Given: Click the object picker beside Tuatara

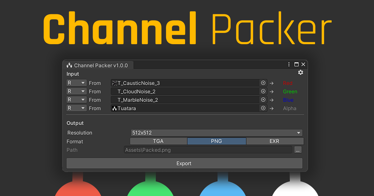Looking at the screenshot, I should click(263, 108).
